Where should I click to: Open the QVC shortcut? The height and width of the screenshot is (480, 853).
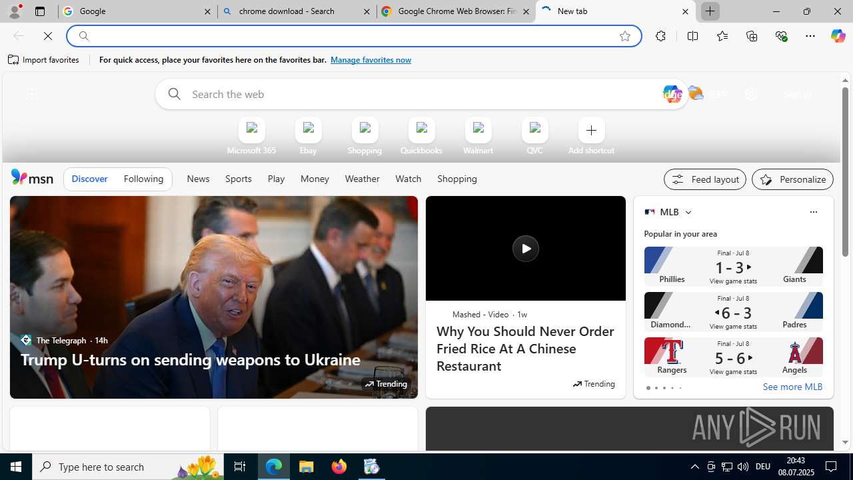click(x=534, y=137)
